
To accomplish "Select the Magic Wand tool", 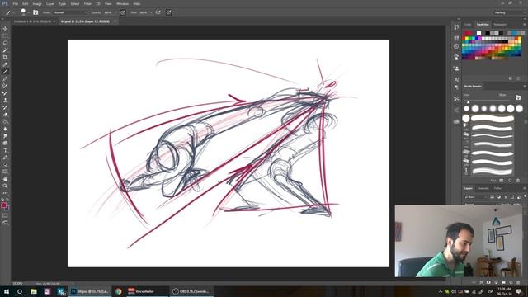I will coord(5,50).
